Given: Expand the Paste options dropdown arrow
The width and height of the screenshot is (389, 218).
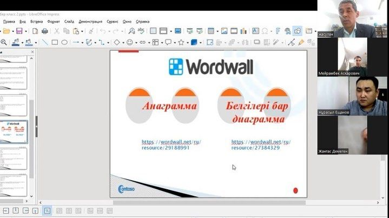Looking at the screenshot, I should [82, 31].
